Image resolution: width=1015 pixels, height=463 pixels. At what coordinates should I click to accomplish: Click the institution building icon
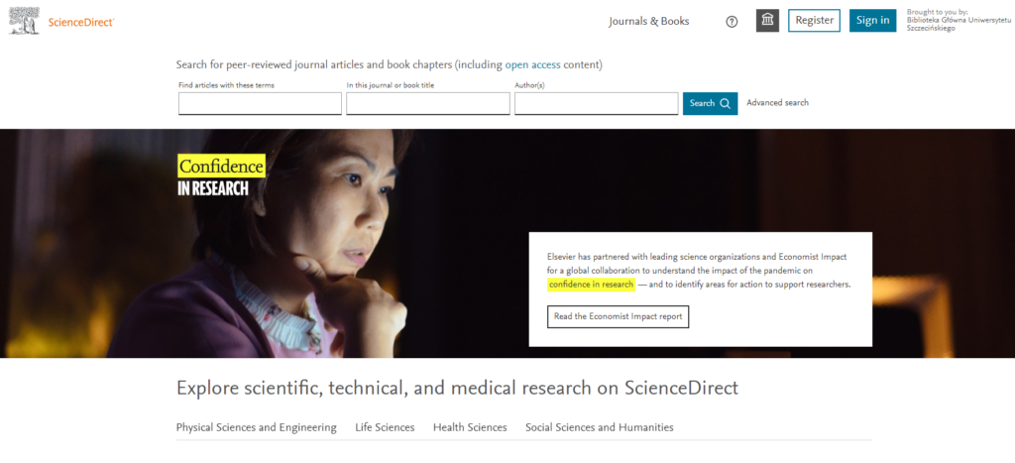coord(768,21)
